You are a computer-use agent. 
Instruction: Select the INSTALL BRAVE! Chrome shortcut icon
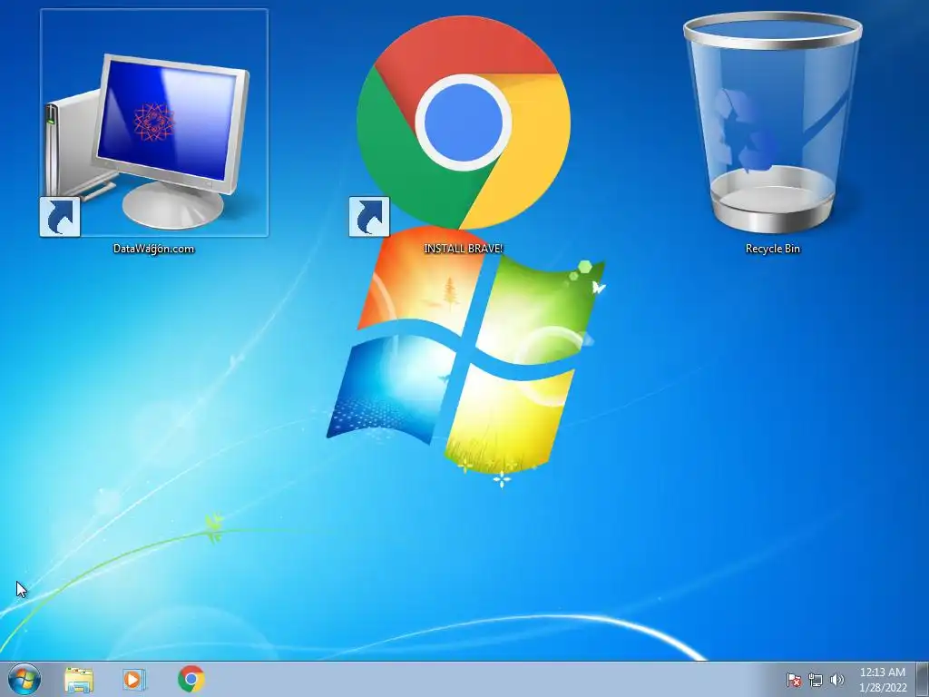point(464,123)
